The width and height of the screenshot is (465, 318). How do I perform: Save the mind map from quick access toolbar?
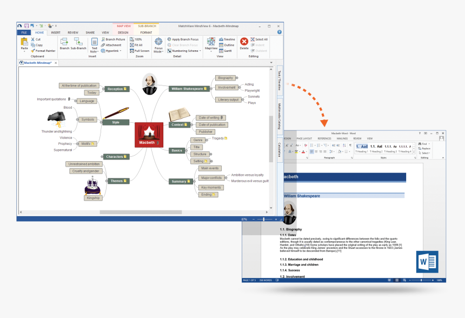tap(26, 26)
